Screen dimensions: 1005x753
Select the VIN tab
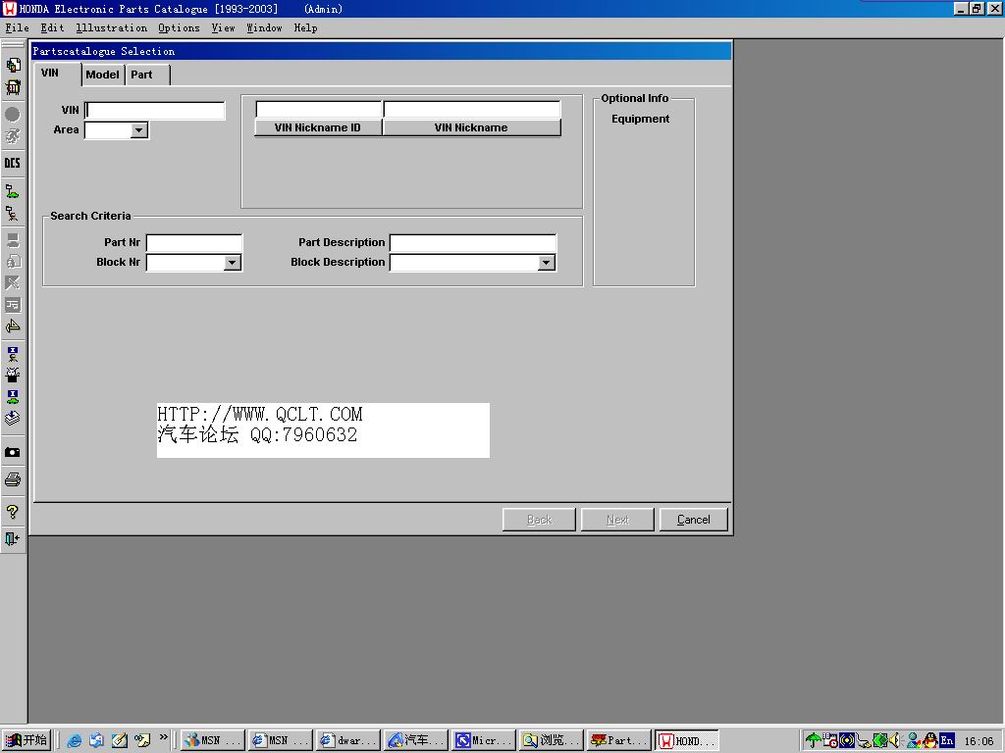pyautogui.click(x=57, y=74)
